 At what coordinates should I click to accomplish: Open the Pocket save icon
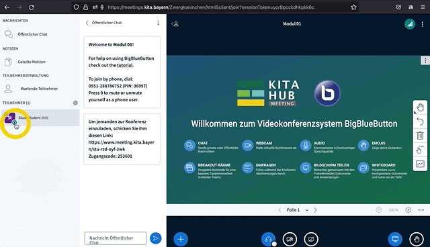[398, 7]
